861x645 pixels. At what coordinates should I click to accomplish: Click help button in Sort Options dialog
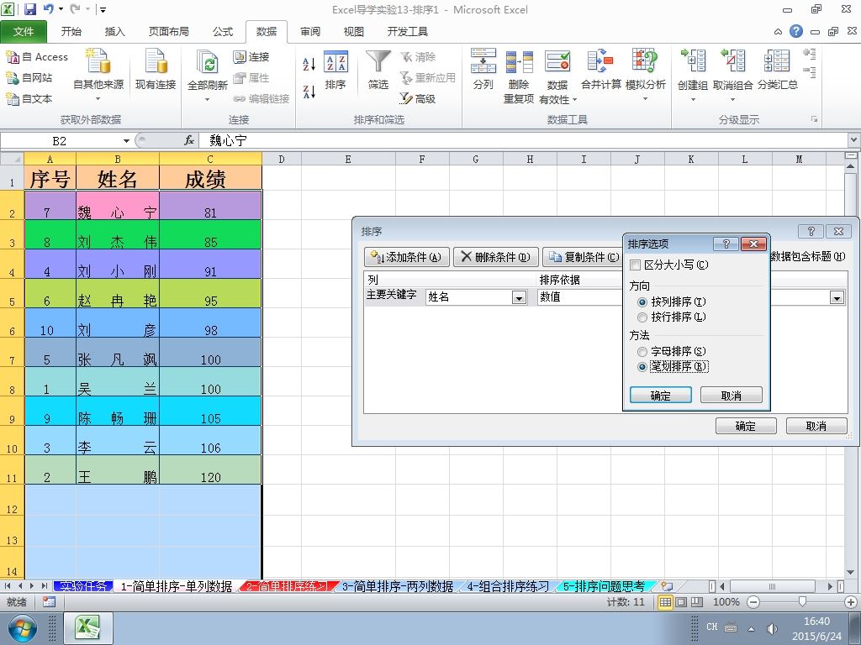pos(726,244)
